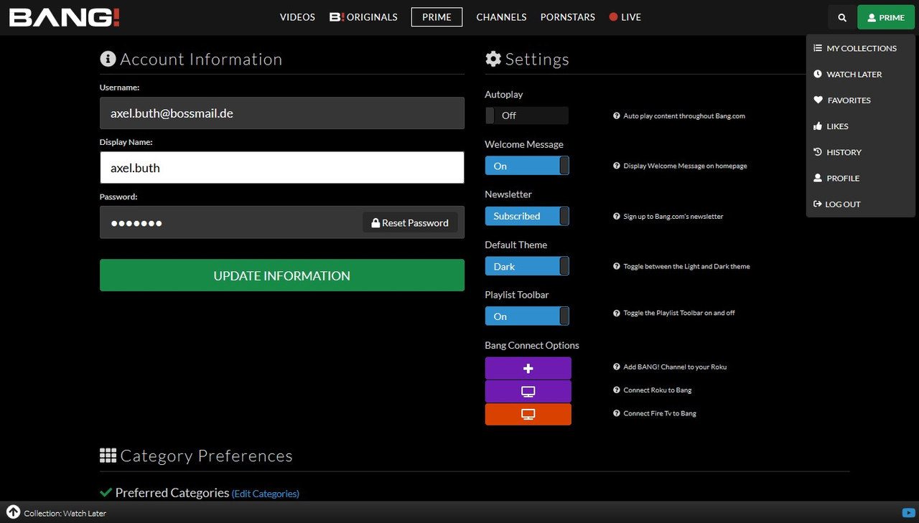This screenshot has height=523, width=919.
Task: Open the Edit Categories link
Action: (266, 494)
